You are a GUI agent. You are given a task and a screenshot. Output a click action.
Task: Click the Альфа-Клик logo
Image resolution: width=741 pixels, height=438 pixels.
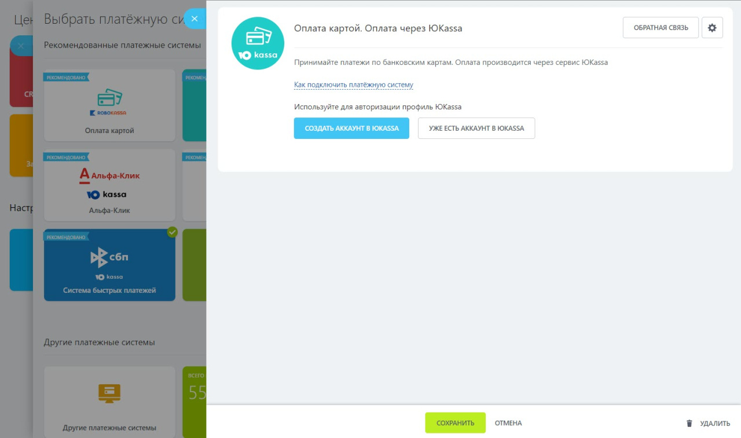(x=109, y=175)
